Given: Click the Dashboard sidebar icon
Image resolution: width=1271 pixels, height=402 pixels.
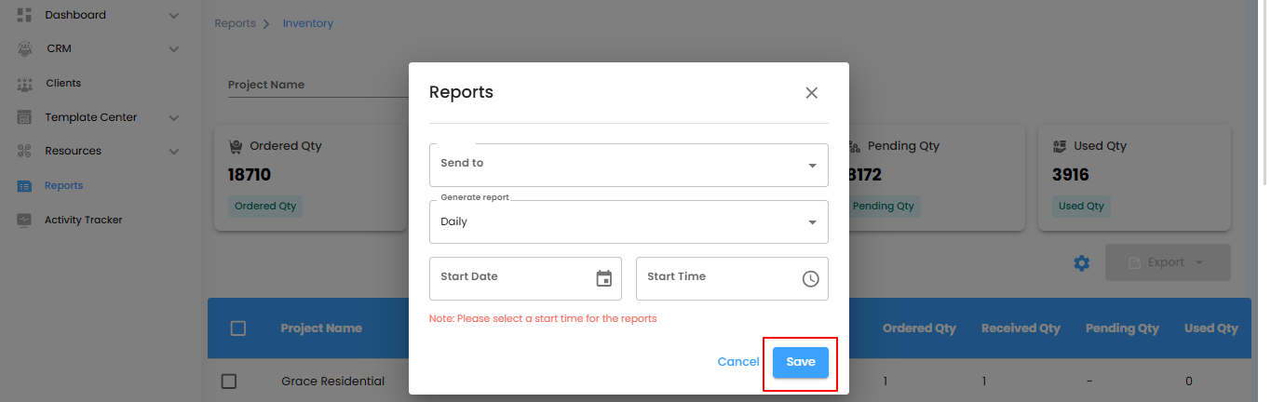Looking at the screenshot, I should coord(25,15).
